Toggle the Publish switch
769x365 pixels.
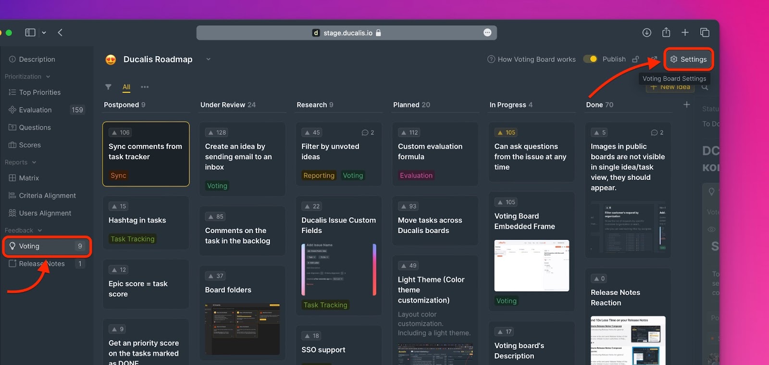[590, 59]
